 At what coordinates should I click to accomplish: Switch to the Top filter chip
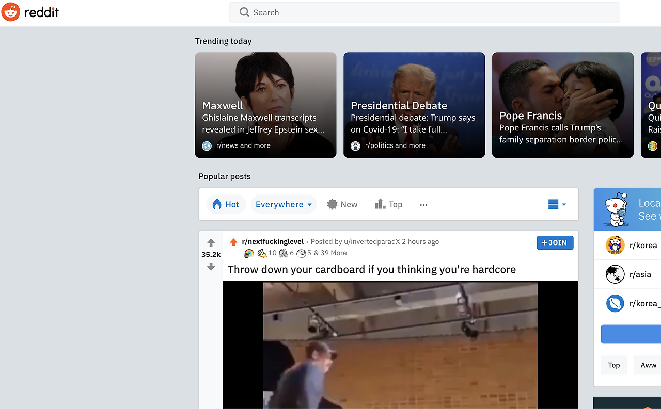click(x=613, y=365)
